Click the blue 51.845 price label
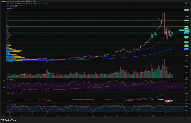191x123 pixels. click(x=187, y=49)
